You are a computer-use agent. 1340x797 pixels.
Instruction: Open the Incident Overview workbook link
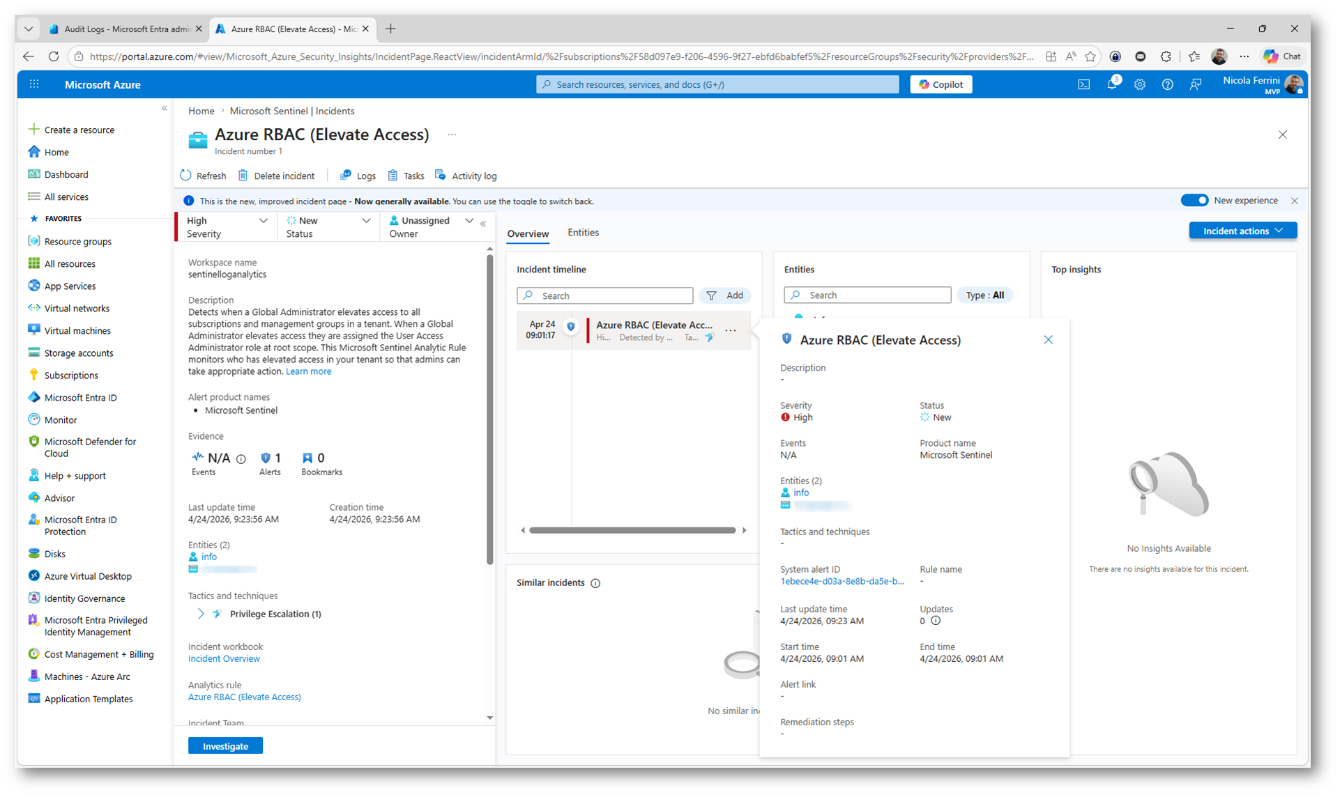coord(224,658)
